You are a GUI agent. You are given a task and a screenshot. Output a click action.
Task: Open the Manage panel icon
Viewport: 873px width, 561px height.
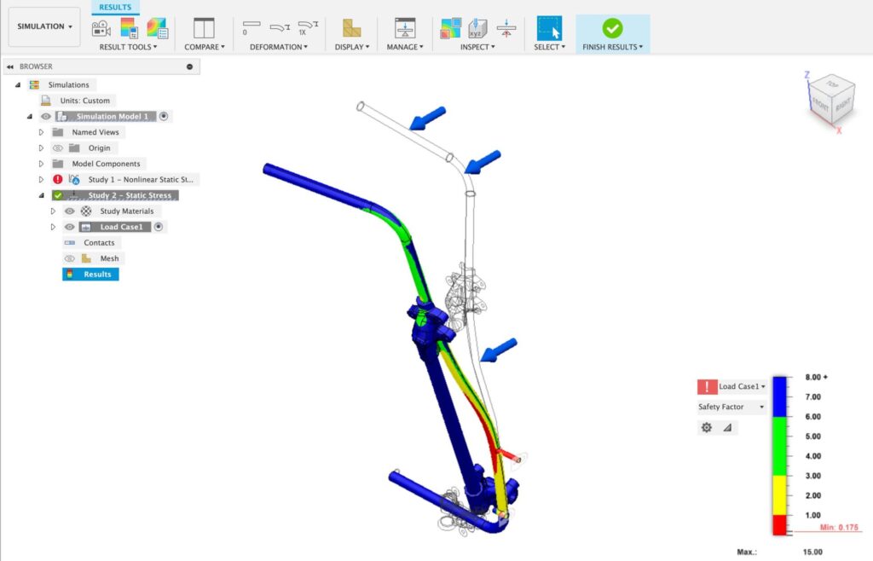[x=405, y=26]
